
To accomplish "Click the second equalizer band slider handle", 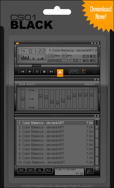I will click(46, 97).
